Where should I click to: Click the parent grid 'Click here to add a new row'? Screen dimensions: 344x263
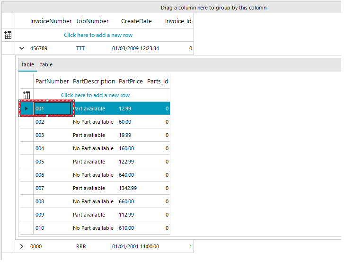click(98, 35)
